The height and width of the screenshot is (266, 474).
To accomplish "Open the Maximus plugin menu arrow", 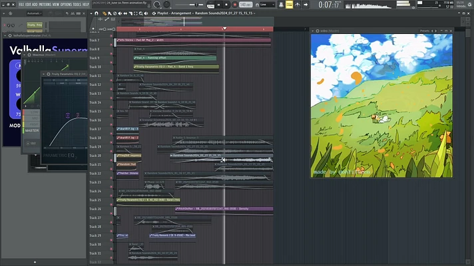I will 25,55.
